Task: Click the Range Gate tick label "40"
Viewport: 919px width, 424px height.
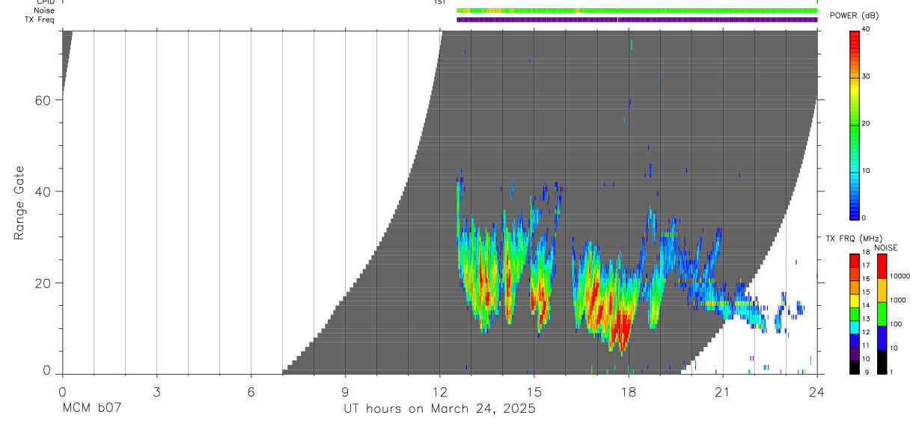Action: (x=43, y=191)
